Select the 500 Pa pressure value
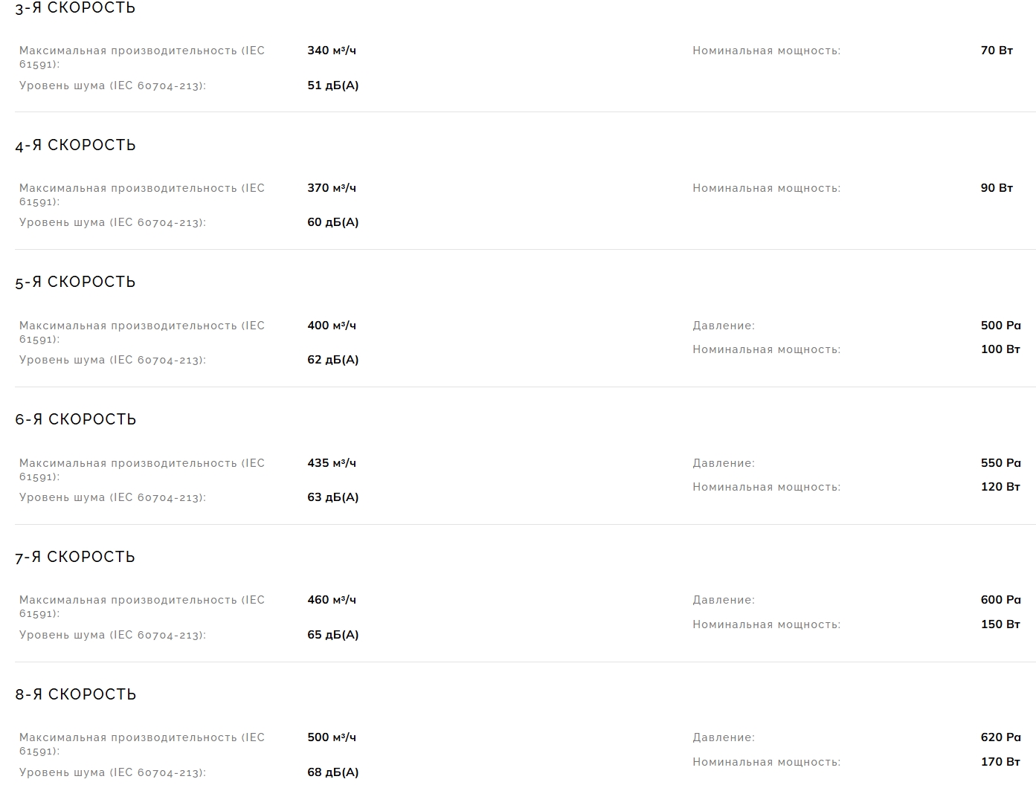 coord(1000,326)
